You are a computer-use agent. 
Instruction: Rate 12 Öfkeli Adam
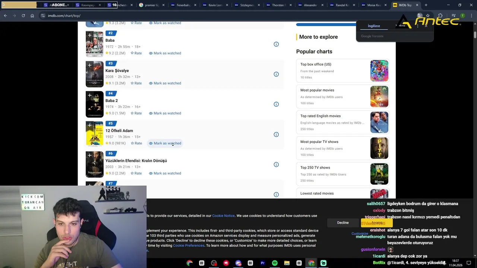(136, 143)
